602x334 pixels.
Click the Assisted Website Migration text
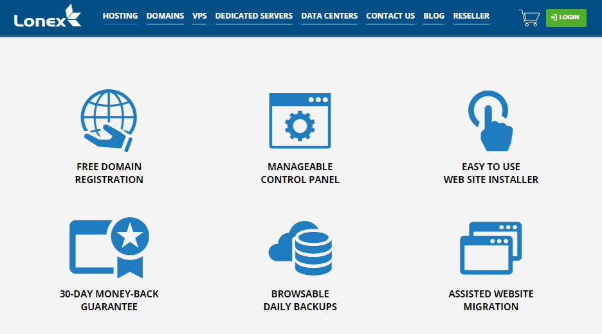coord(491,300)
